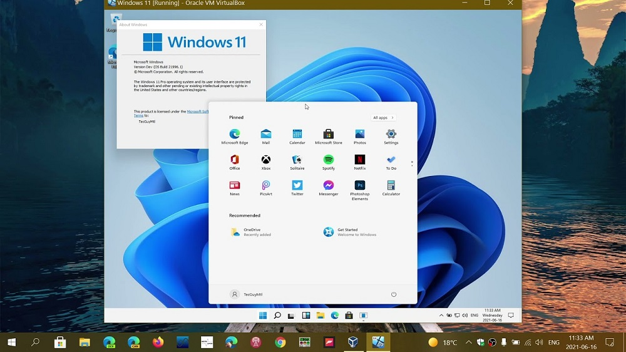Open the Calculator app tile
This screenshot has height=352, width=626.
click(391, 185)
